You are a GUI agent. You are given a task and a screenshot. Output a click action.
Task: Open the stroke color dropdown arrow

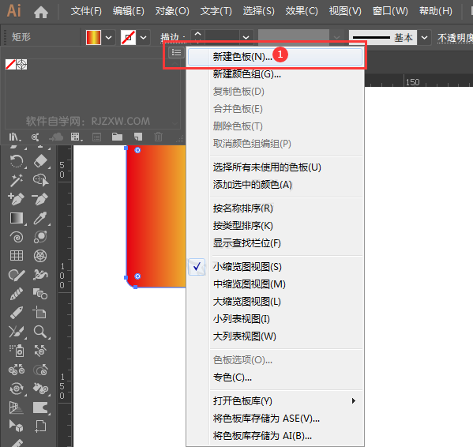pos(144,38)
